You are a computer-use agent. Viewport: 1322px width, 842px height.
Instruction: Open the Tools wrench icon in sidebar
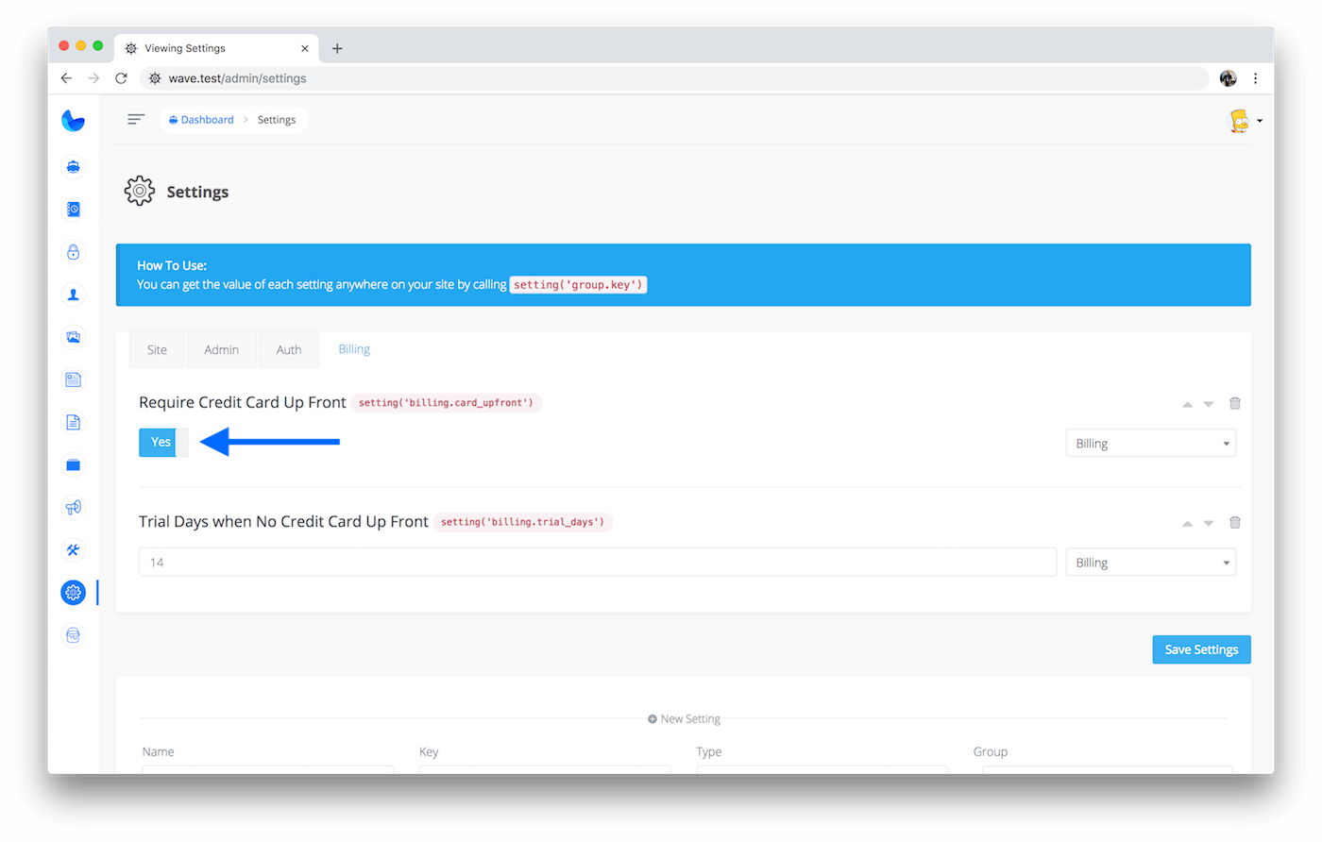73,550
